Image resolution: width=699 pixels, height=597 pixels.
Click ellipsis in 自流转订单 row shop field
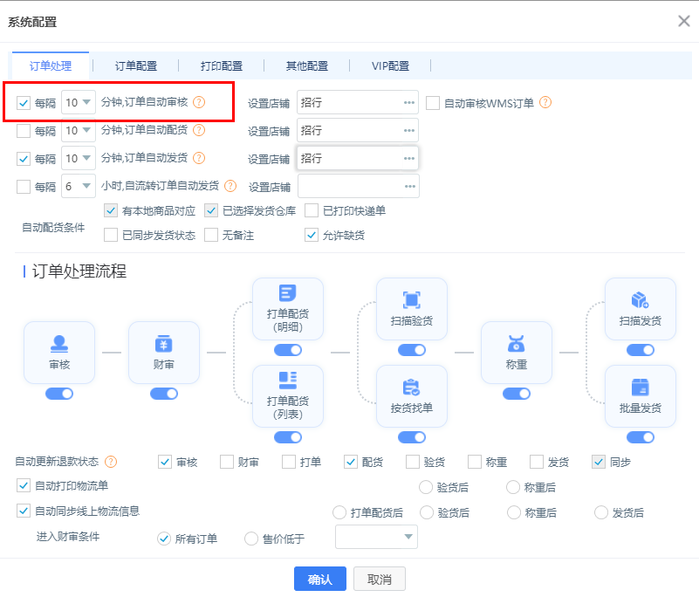tap(410, 187)
